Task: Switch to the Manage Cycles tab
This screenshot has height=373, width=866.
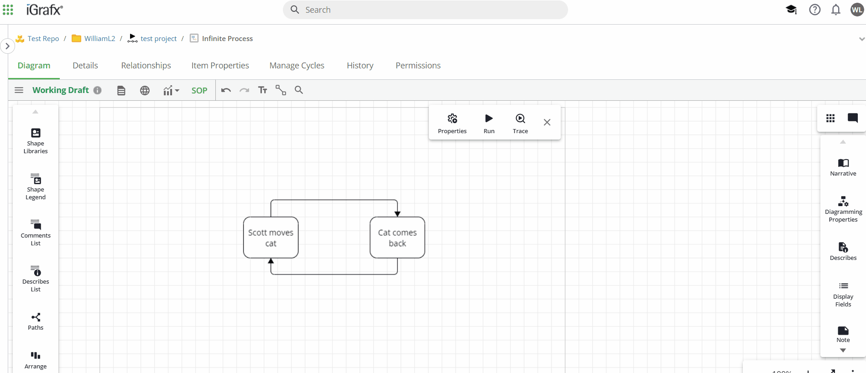Action: (x=297, y=66)
